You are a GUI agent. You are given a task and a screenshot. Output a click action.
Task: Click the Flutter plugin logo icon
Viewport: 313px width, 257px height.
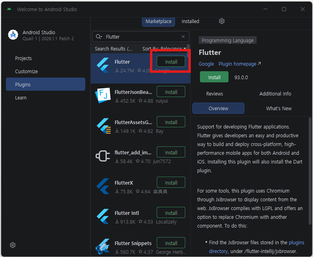tap(103, 65)
